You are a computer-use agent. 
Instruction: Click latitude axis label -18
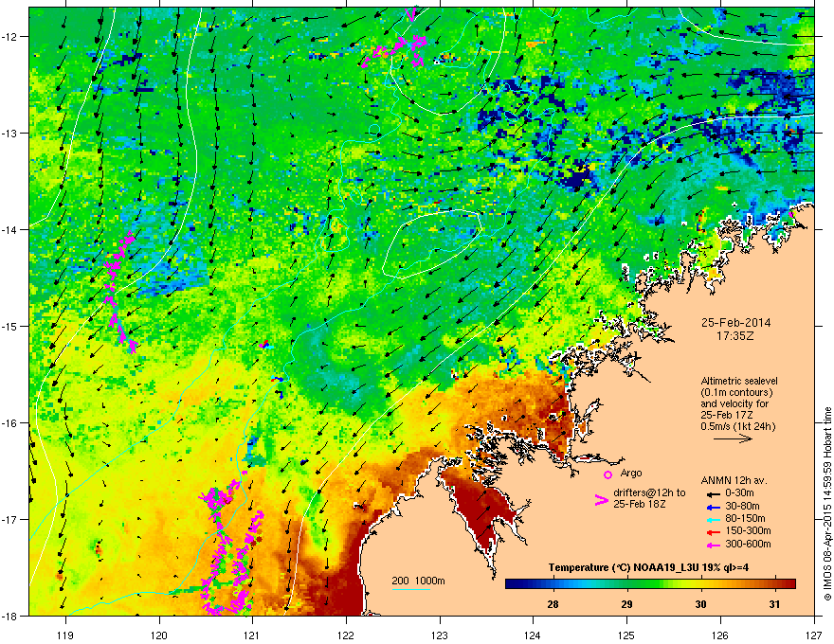coord(10,616)
